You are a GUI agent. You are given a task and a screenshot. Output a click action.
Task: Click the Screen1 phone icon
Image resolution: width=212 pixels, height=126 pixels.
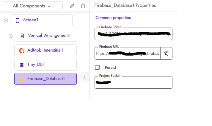pos(18,20)
